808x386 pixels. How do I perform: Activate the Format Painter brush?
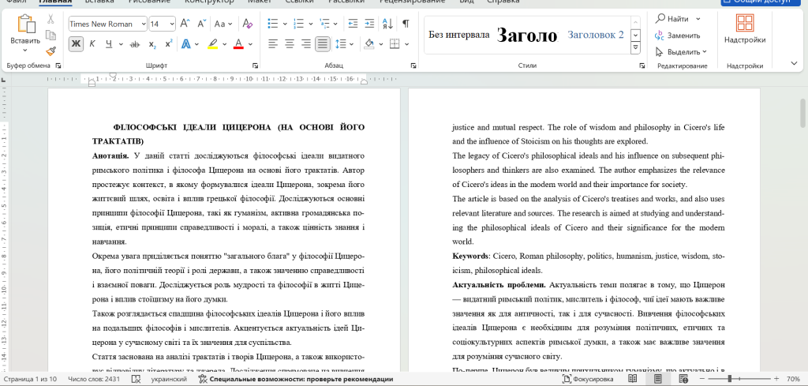click(x=50, y=51)
